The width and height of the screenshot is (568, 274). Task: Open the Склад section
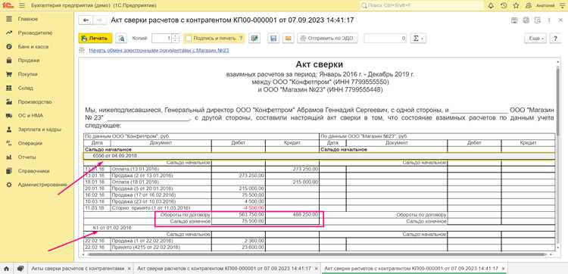pyautogui.click(x=25, y=88)
